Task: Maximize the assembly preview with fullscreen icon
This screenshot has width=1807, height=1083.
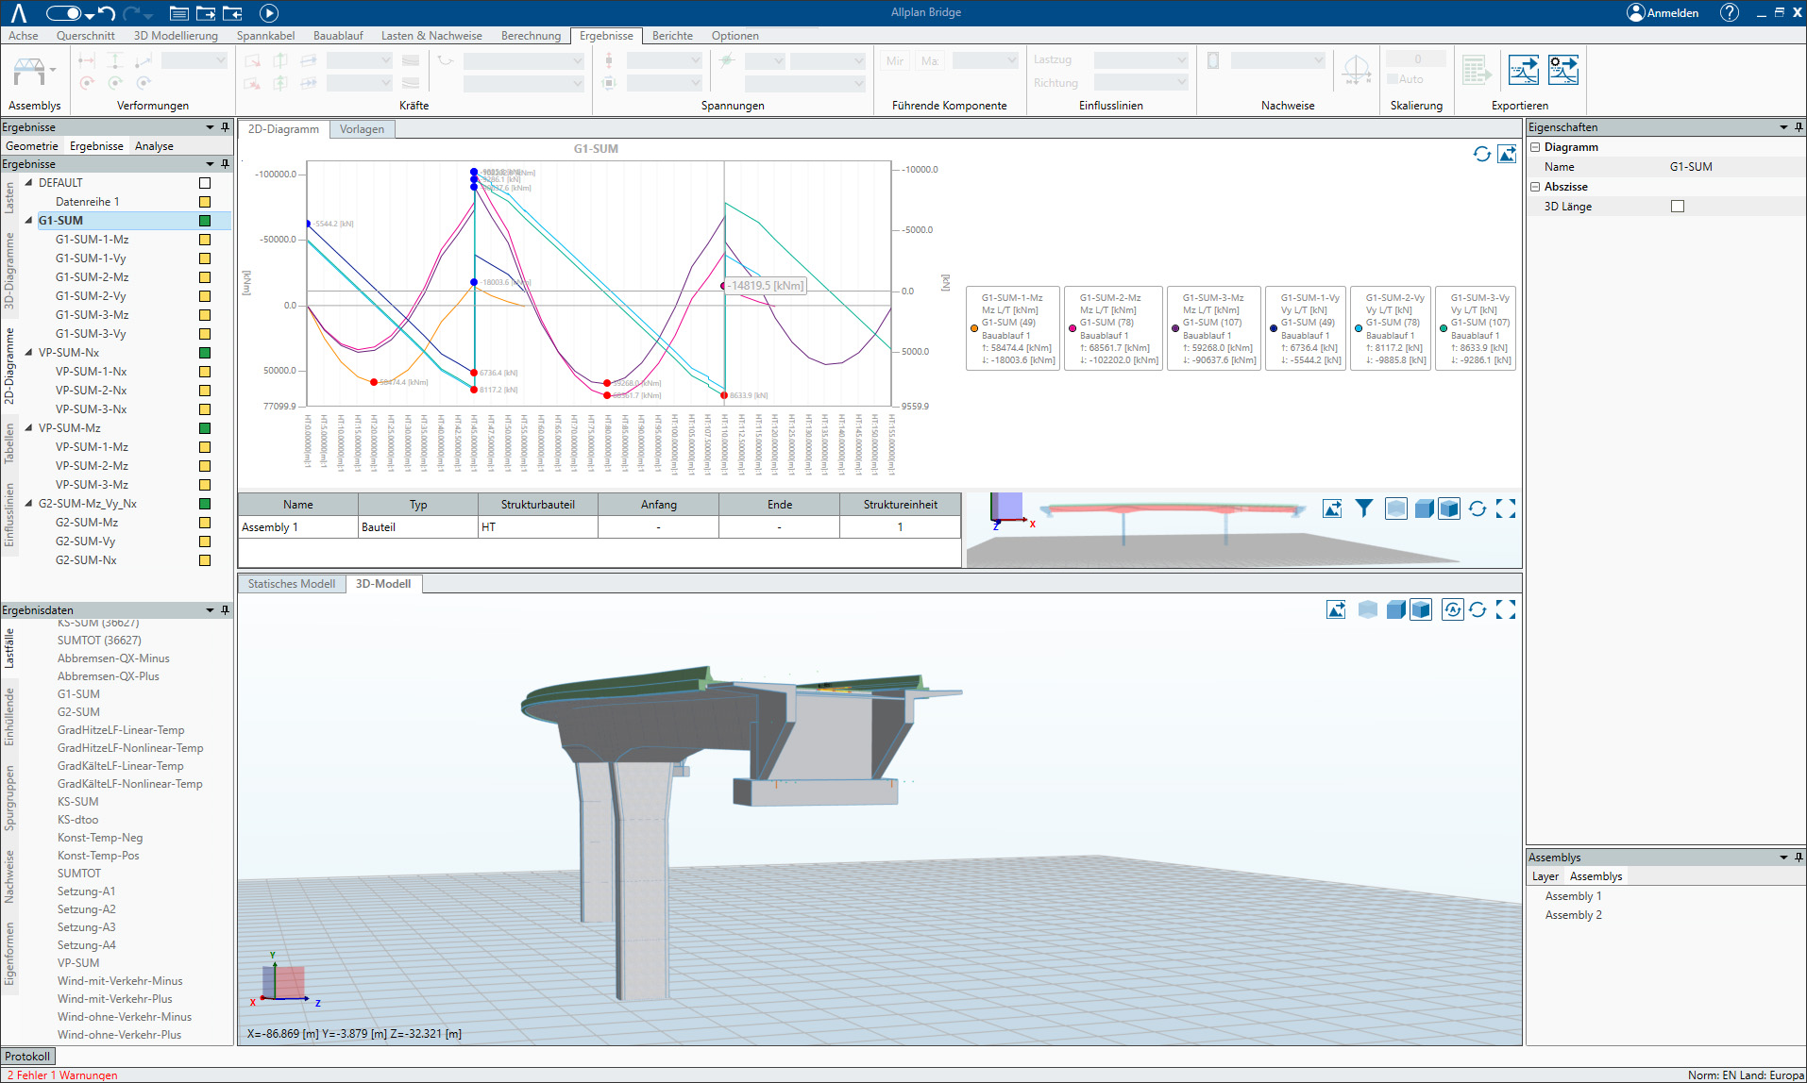Action: (x=1506, y=508)
